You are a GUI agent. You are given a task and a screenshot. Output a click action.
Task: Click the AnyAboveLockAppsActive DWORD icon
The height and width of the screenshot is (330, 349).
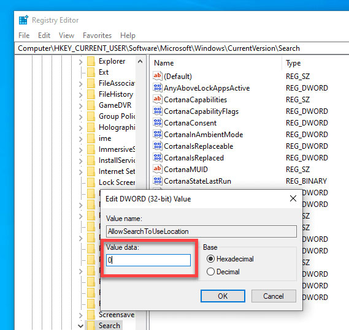158,88
